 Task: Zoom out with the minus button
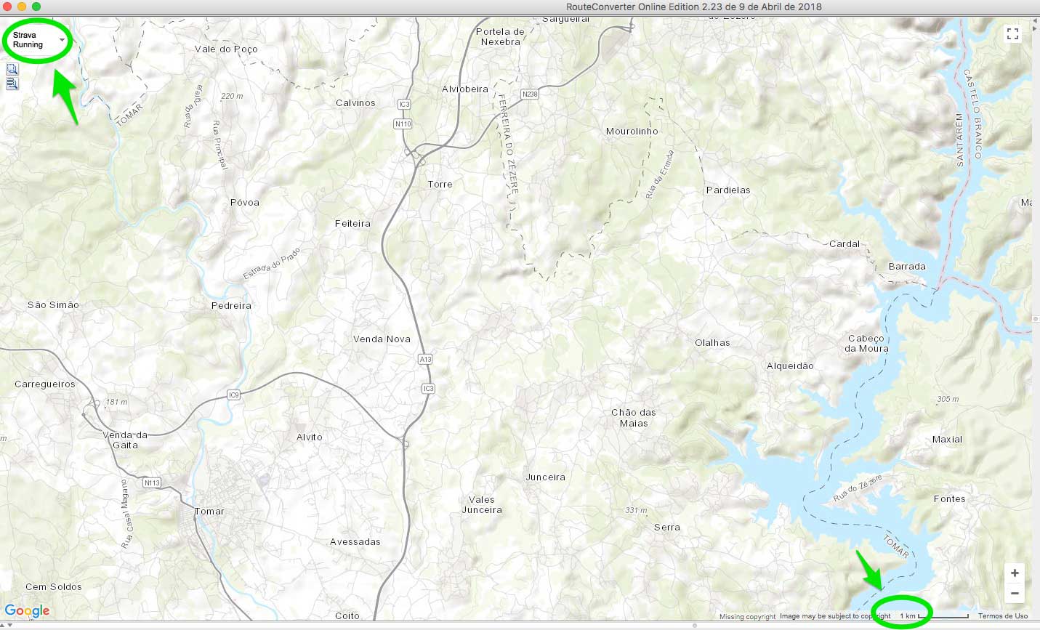[1015, 594]
